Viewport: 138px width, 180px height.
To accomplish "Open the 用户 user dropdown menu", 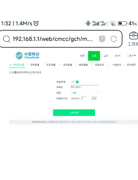I will 131,56.
